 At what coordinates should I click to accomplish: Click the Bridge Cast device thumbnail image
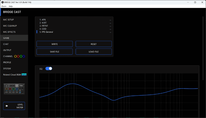pyautogui.click(x=14, y=89)
